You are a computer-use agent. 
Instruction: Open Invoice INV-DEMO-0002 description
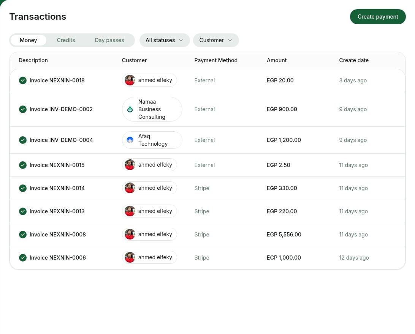(61, 109)
